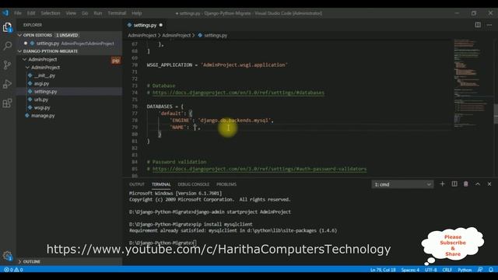Change the Python language mode status
Image resolution: width=498 pixels, height=280 pixels.
pyautogui.click(x=465, y=270)
